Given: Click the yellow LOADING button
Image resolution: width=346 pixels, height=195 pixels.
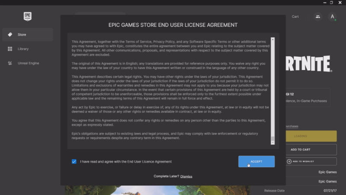Looking at the screenshot, I should pyautogui.click(x=311, y=136).
